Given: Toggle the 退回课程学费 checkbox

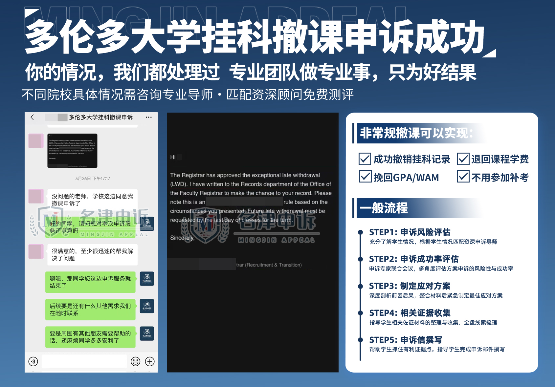Looking at the screenshot, I should point(463,159).
